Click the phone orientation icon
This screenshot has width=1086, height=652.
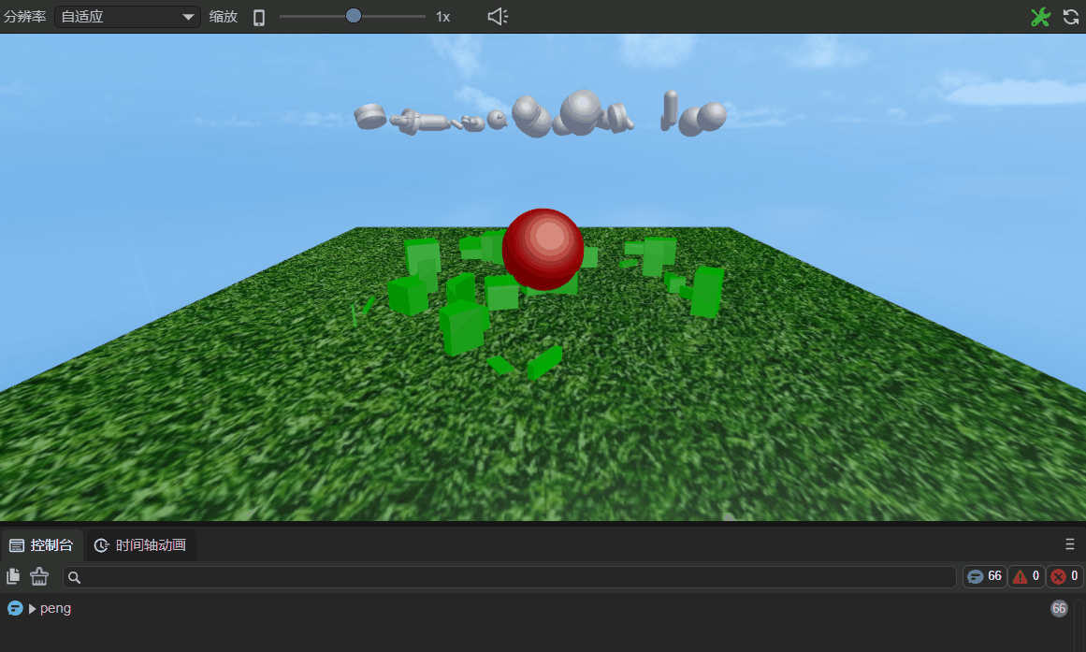click(259, 17)
